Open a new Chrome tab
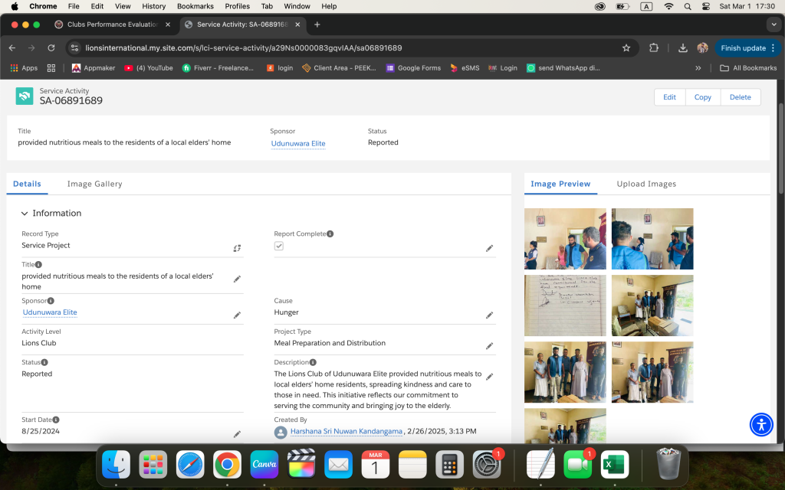This screenshot has height=490, width=785. click(x=317, y=24)
